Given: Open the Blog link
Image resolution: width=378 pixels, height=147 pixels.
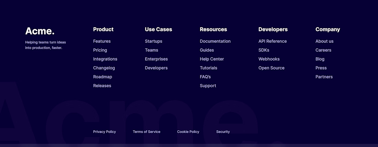Looking at the screenshot, I should pos(320,59).
